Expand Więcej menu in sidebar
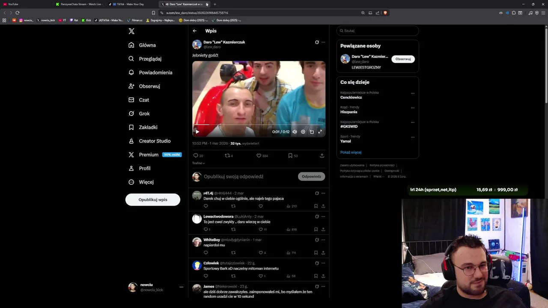This screenshot has width=548, height=308. (x=141, y=182)
